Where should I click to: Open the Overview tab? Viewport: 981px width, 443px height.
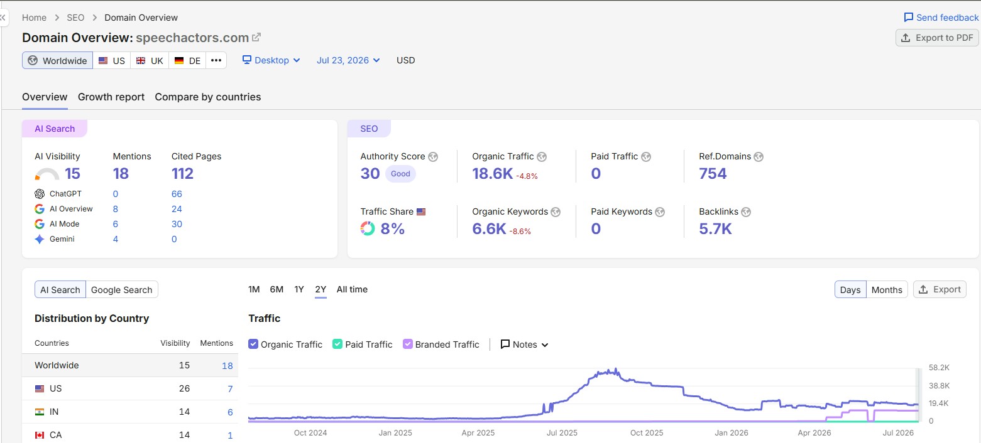[x=45, y=97]
